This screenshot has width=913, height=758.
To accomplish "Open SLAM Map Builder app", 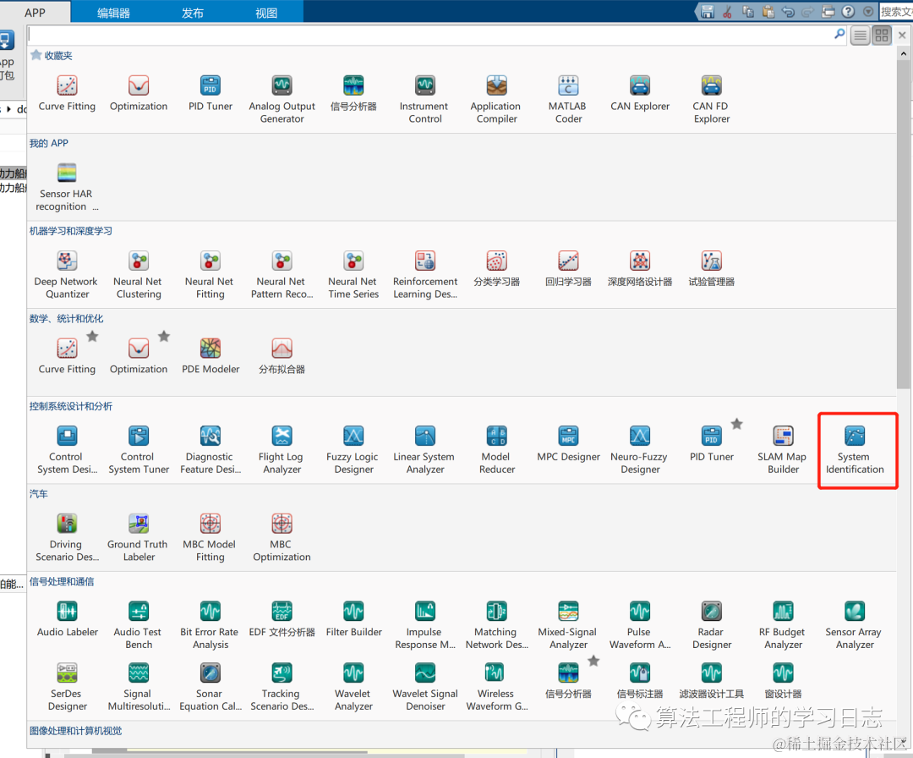I will [x=783, y=450].
